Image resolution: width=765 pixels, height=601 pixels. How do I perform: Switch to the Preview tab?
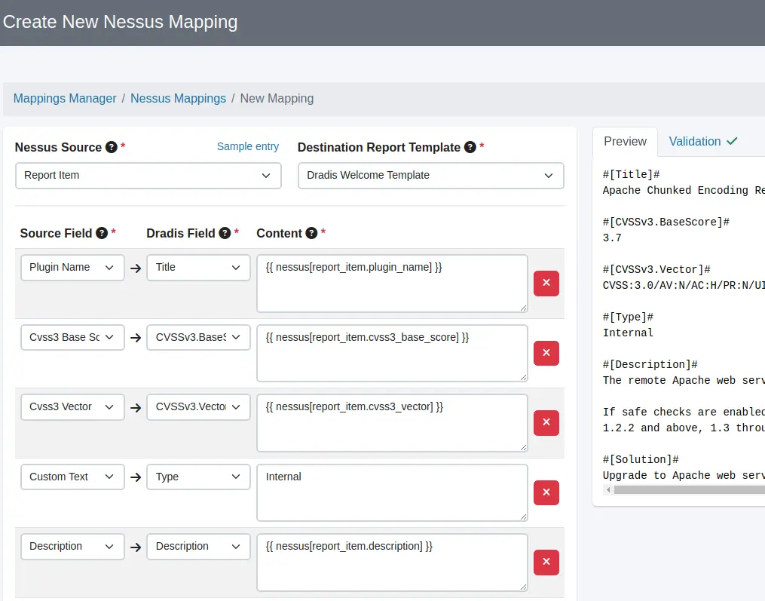625,142
